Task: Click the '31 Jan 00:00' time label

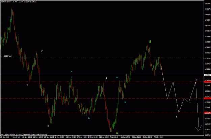Action: tap(148, 137)
